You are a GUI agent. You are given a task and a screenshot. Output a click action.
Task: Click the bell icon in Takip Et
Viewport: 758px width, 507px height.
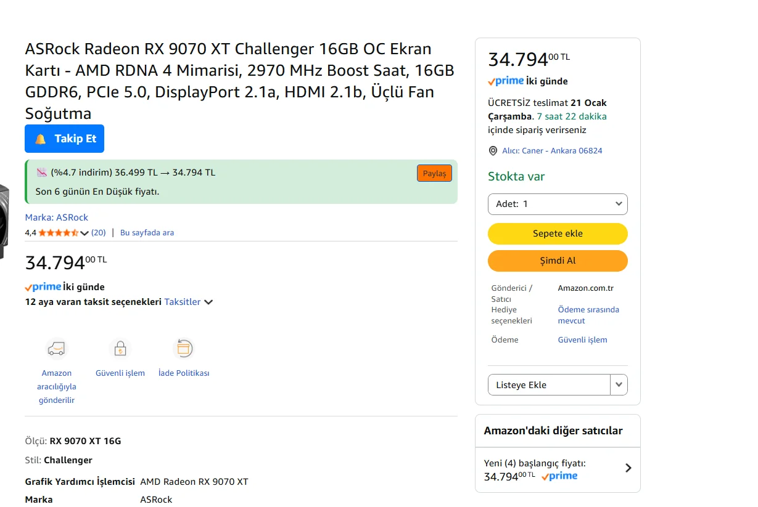pyautogui.click(x=41, y=139)
